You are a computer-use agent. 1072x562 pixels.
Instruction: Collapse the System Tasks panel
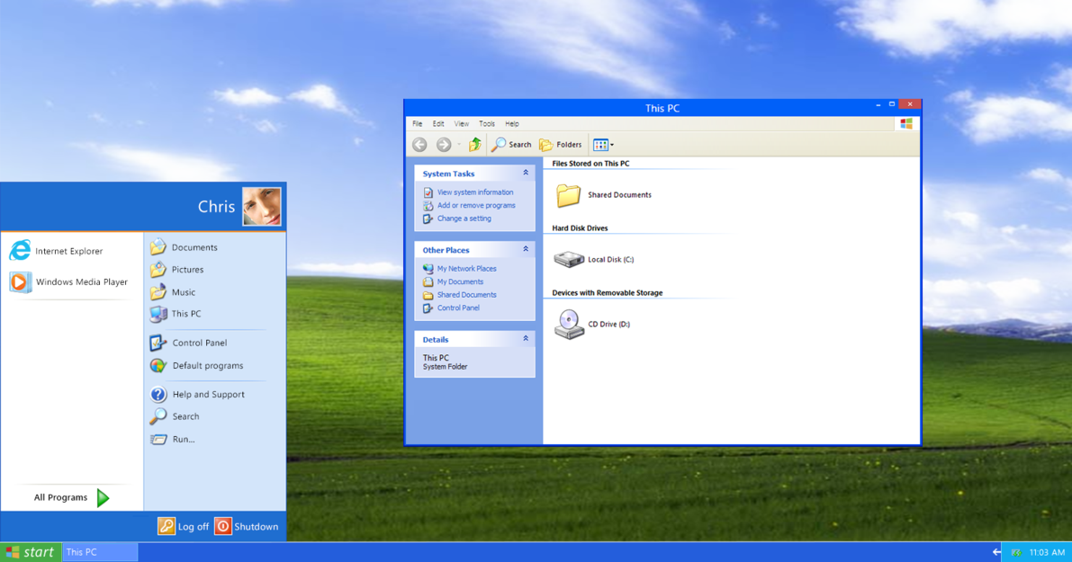click(x=526, y=173)
